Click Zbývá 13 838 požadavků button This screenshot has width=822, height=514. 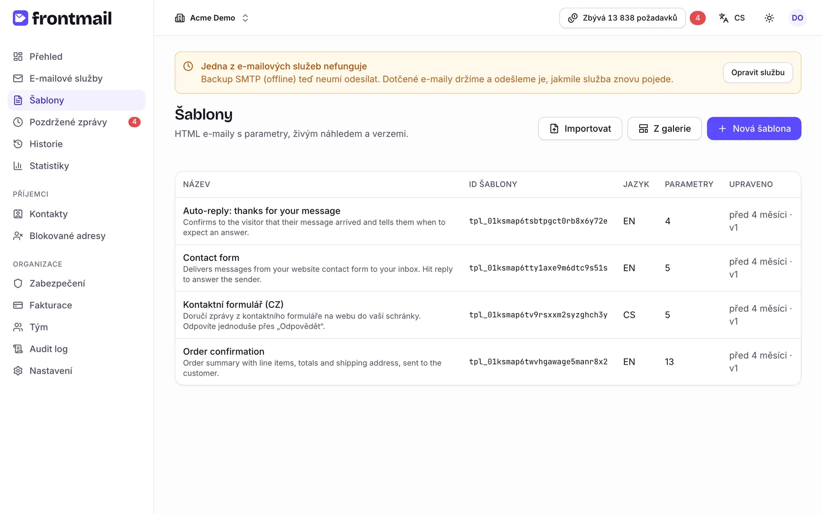(x=622, y=18)
